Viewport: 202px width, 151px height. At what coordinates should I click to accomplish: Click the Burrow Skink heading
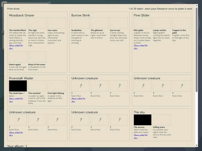pos(81,15)
